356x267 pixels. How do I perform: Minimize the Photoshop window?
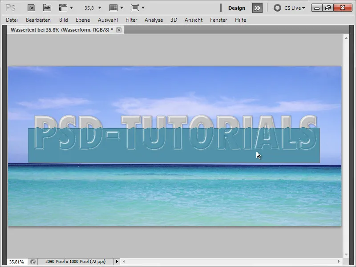coord(317,8)
